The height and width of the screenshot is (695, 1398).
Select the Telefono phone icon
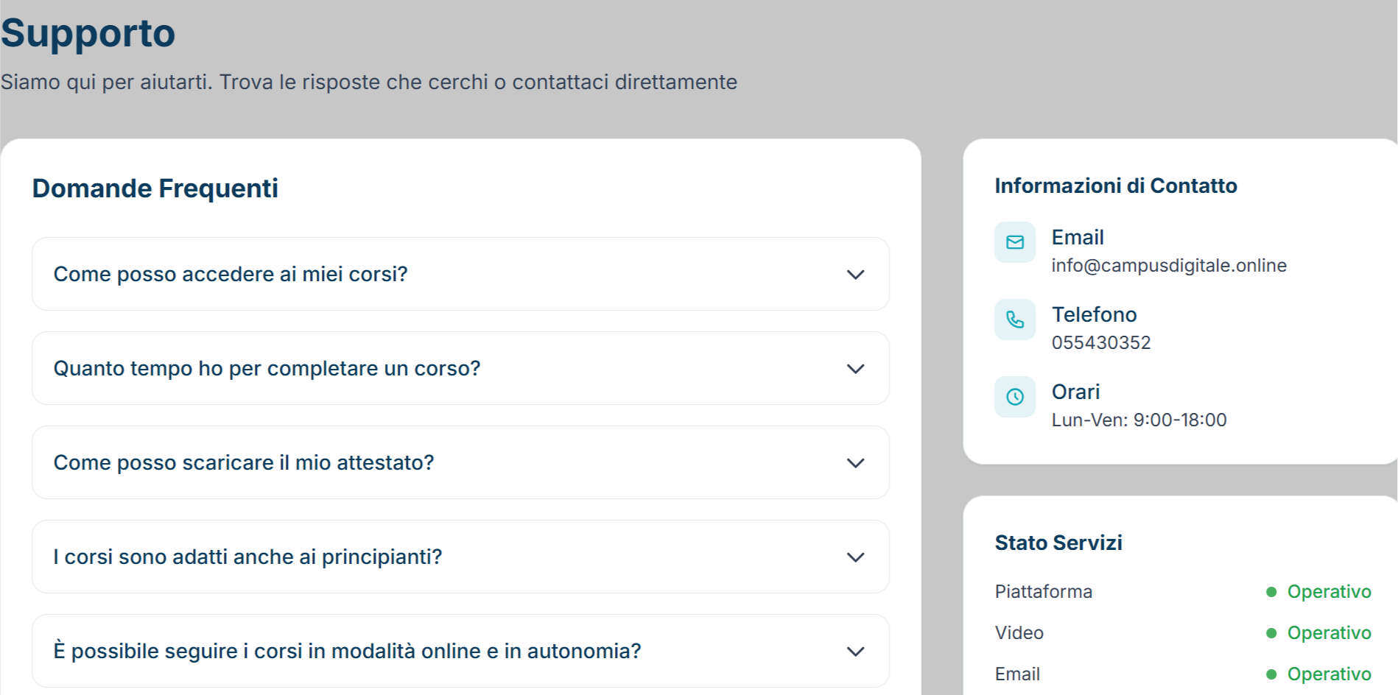(x=1015, y=320)
